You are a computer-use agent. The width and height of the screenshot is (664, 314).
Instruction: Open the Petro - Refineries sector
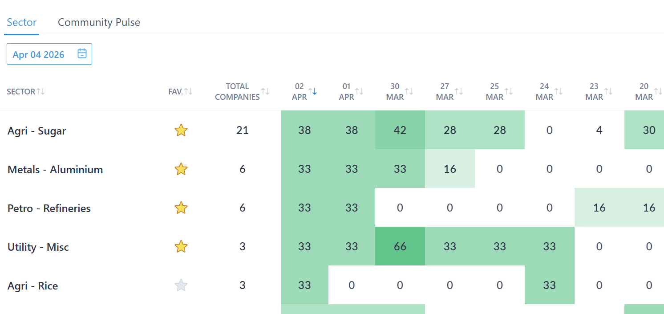coord(49,208)
